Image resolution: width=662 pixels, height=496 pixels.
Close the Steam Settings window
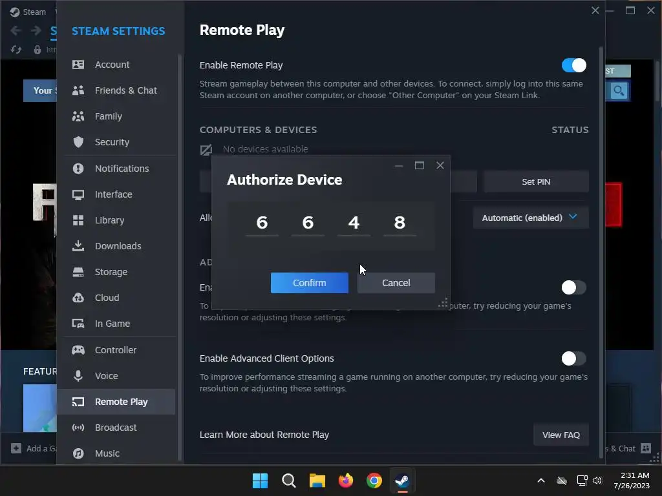(x=595, y=10)
